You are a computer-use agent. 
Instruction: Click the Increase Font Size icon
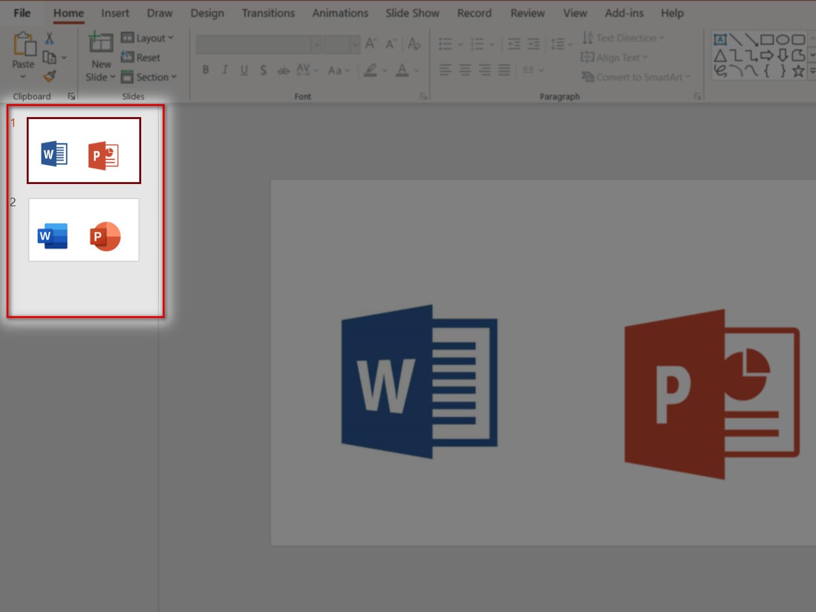click(371, 44)
